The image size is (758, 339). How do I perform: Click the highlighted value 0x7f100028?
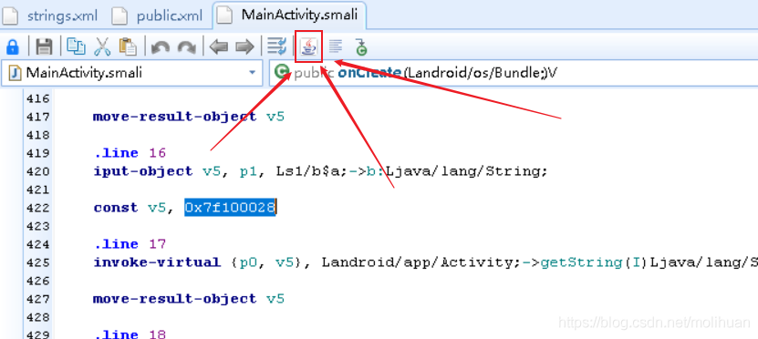tap(230, 208)
